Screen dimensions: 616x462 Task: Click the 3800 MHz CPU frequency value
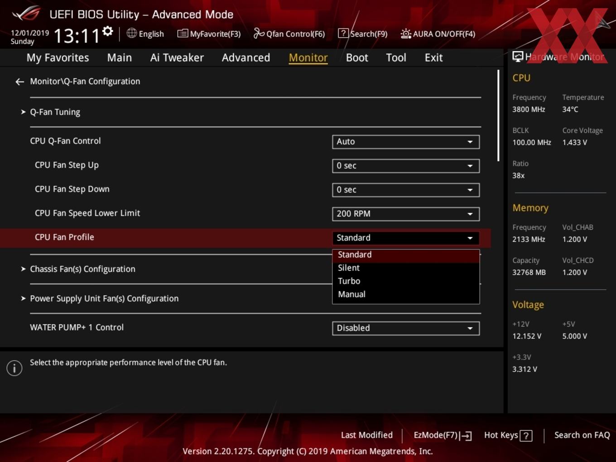(529, 110)
